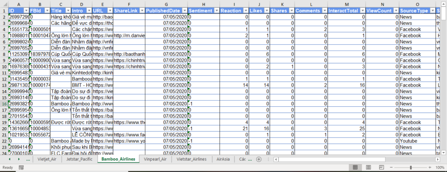Open the Likes column filter dropdown
Screen dimensions: 447x172
[267, 10]
